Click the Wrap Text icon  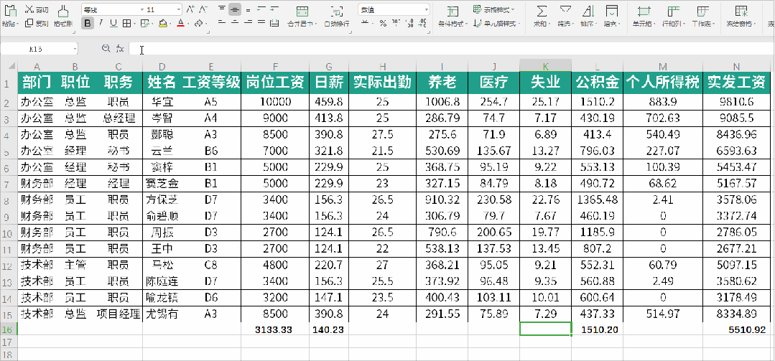tap(337, 11)
